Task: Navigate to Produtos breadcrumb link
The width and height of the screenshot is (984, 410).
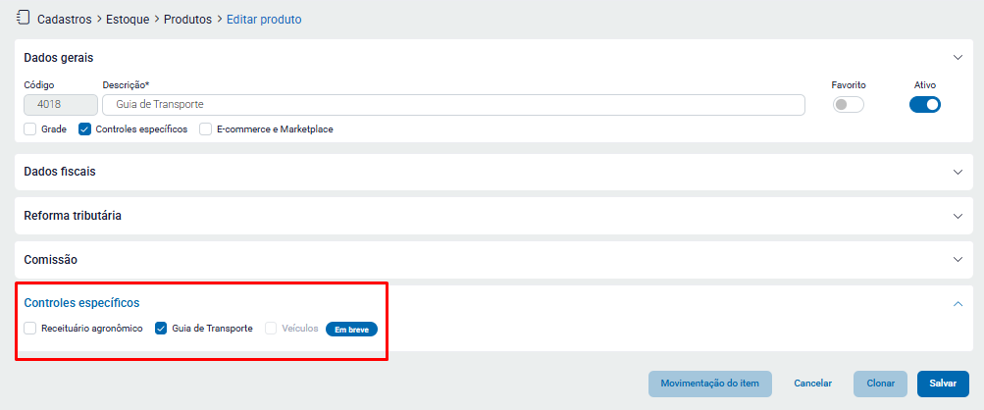Action: (187, 19)
